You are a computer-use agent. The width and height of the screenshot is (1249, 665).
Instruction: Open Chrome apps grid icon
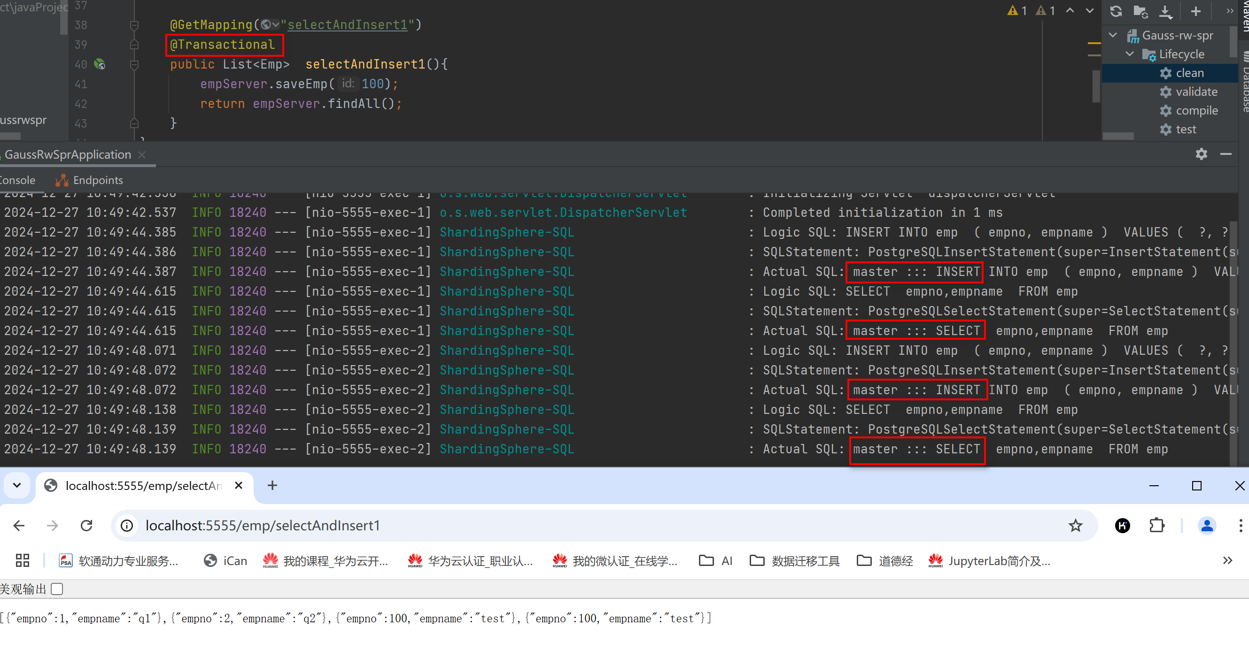coord(22,561)
